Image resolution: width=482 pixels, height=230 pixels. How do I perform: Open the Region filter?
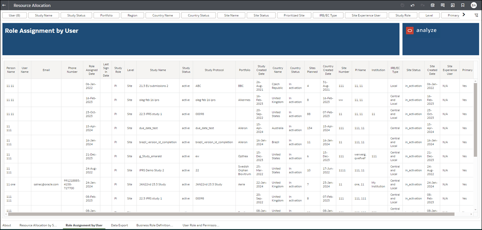132,15
